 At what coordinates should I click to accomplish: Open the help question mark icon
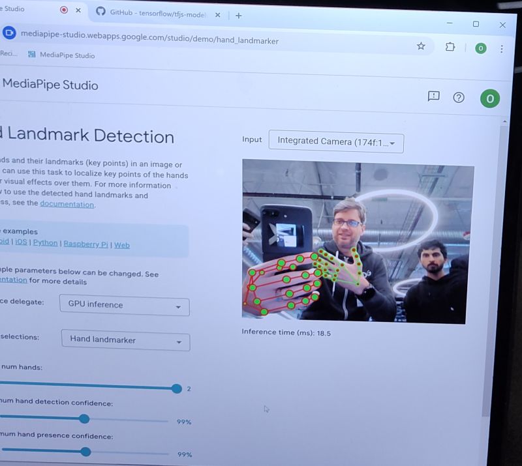(x=459, y=98)
